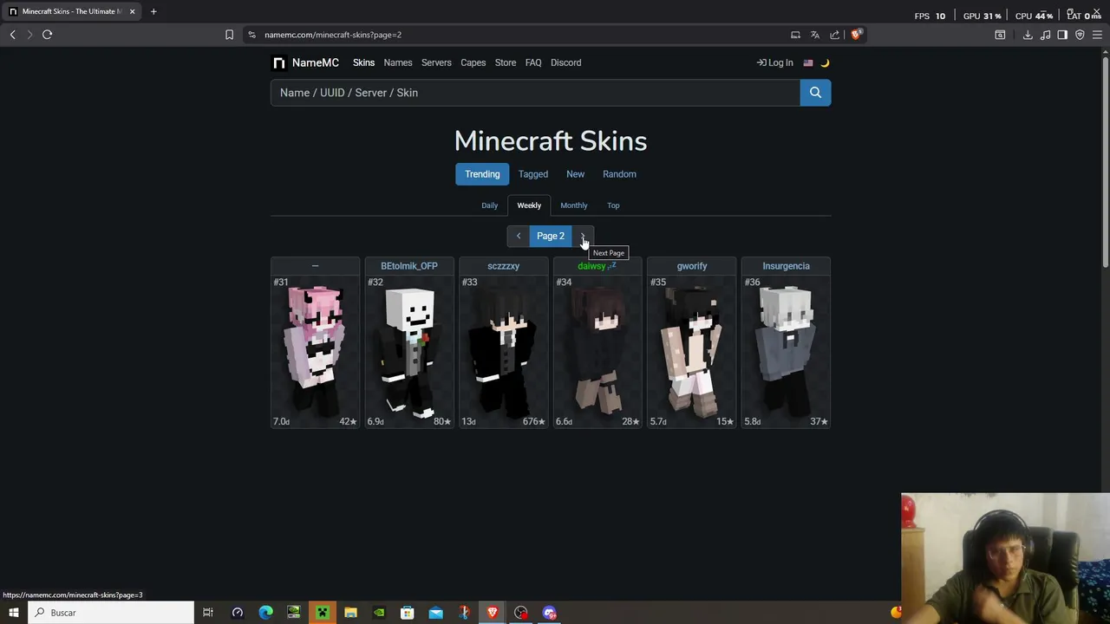
Task: Open the sczzzxy profile link
Action: (504, 266)
